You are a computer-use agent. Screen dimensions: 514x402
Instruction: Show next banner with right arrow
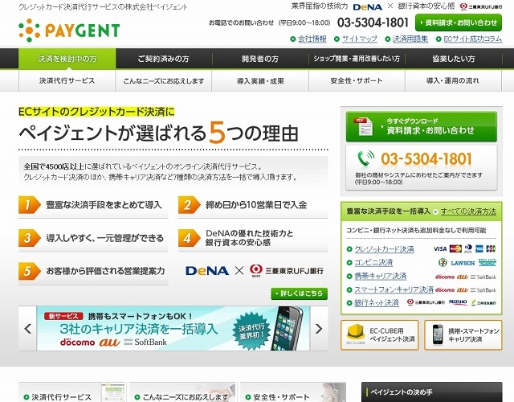point(319,329)
